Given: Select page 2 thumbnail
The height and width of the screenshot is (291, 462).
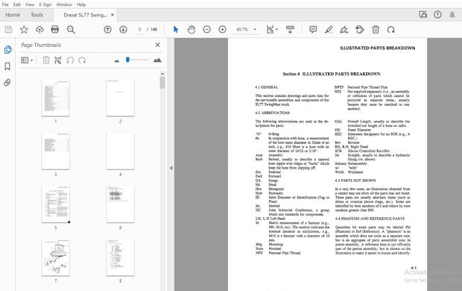Looking at the screenshot, I should (x=120, y=98).
